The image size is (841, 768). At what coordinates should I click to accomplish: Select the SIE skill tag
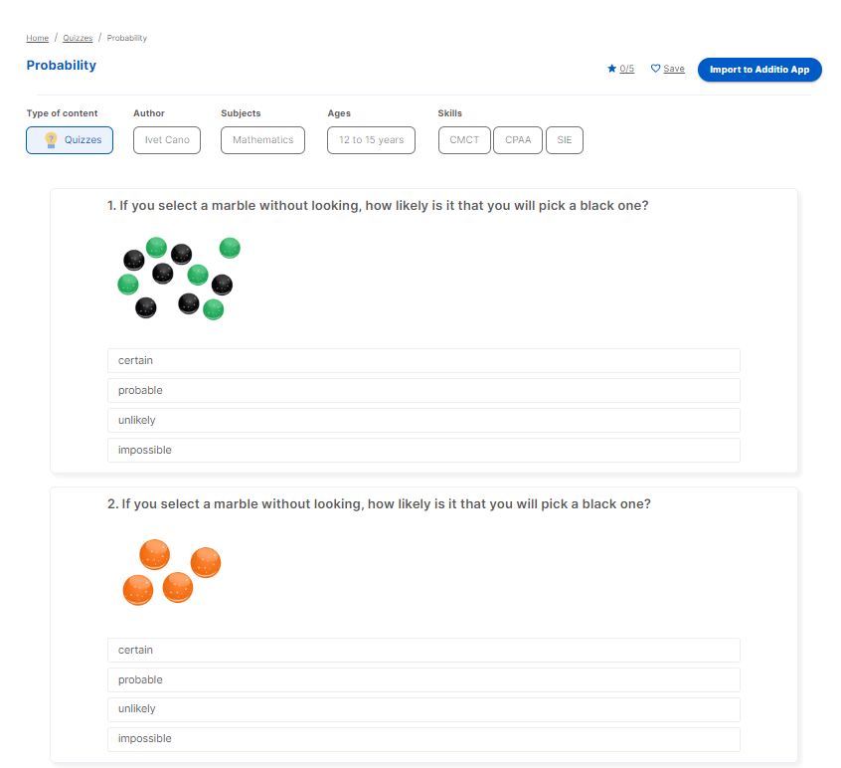(x=565, y=140)
